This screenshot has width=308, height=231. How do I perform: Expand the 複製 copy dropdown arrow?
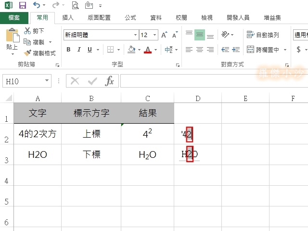tap(50, 42)
